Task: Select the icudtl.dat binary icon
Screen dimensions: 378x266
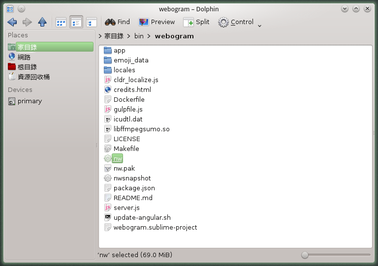Action: (x=107, y=119)
